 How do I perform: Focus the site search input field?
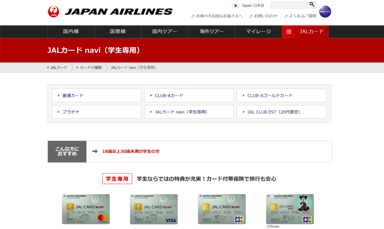(290, 5)
